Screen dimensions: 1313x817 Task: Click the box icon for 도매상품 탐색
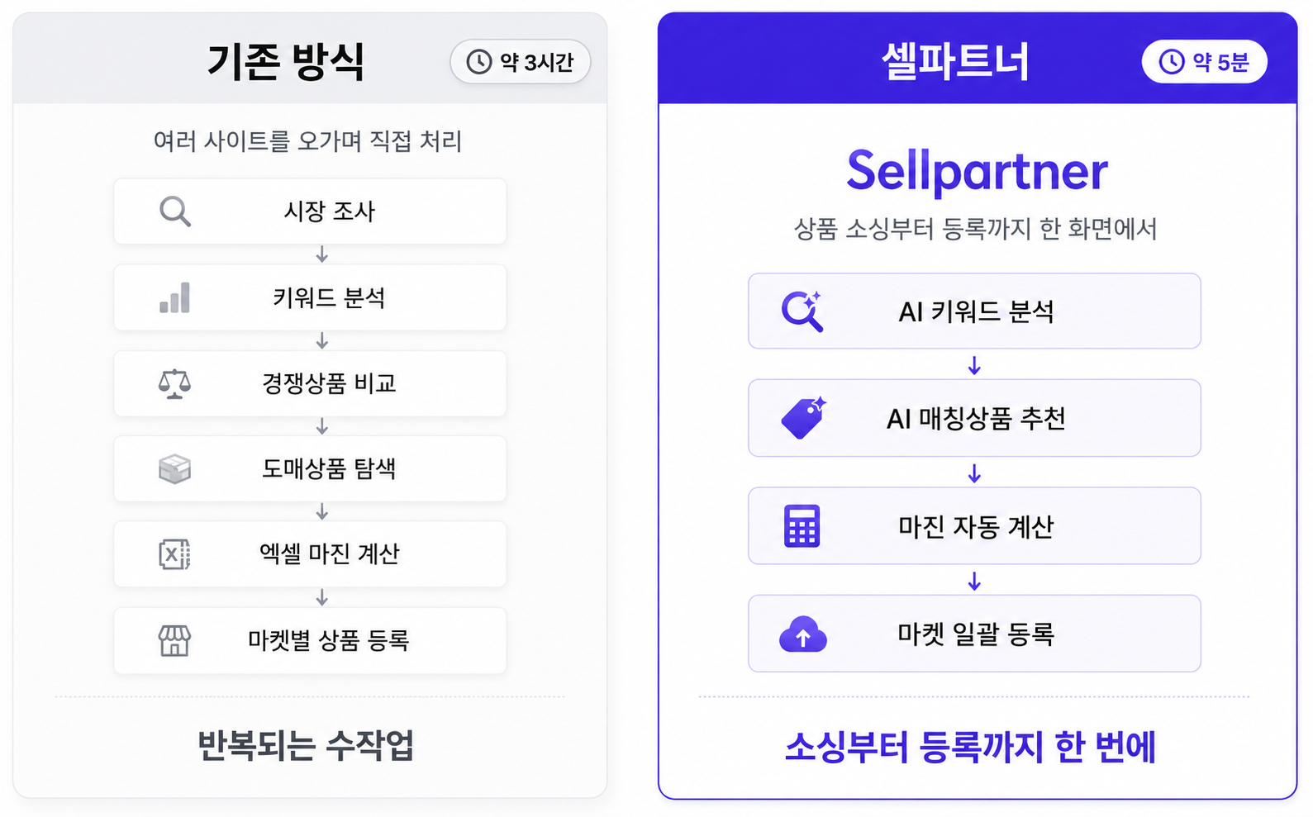174,469
